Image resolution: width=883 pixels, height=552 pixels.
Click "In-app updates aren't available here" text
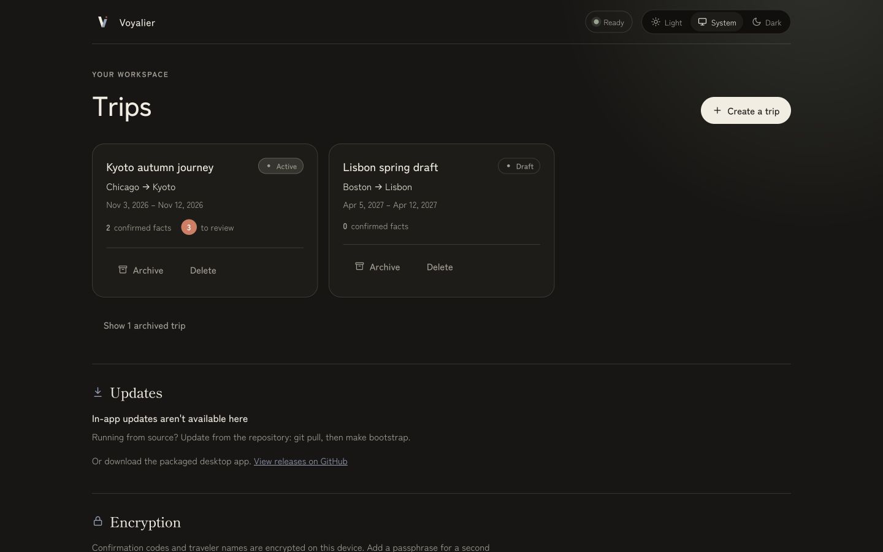(x=170, y=419)
